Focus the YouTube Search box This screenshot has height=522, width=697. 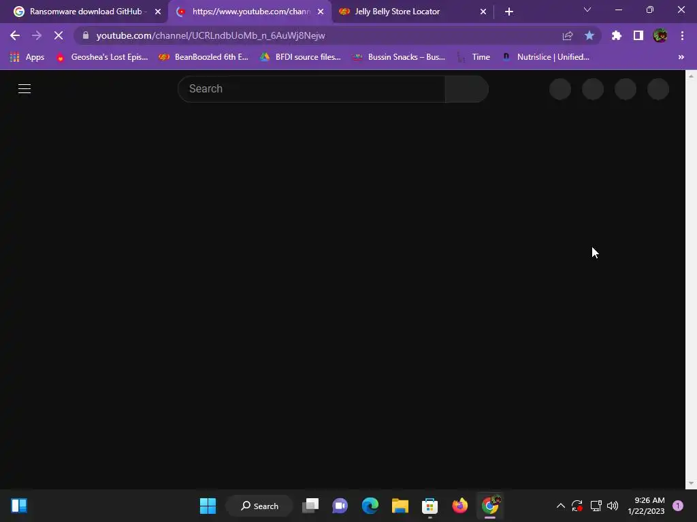pyautogui.click(x=311, y=89)
